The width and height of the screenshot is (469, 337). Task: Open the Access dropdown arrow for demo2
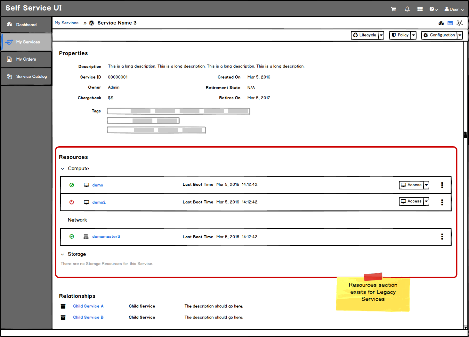[426, 201]
